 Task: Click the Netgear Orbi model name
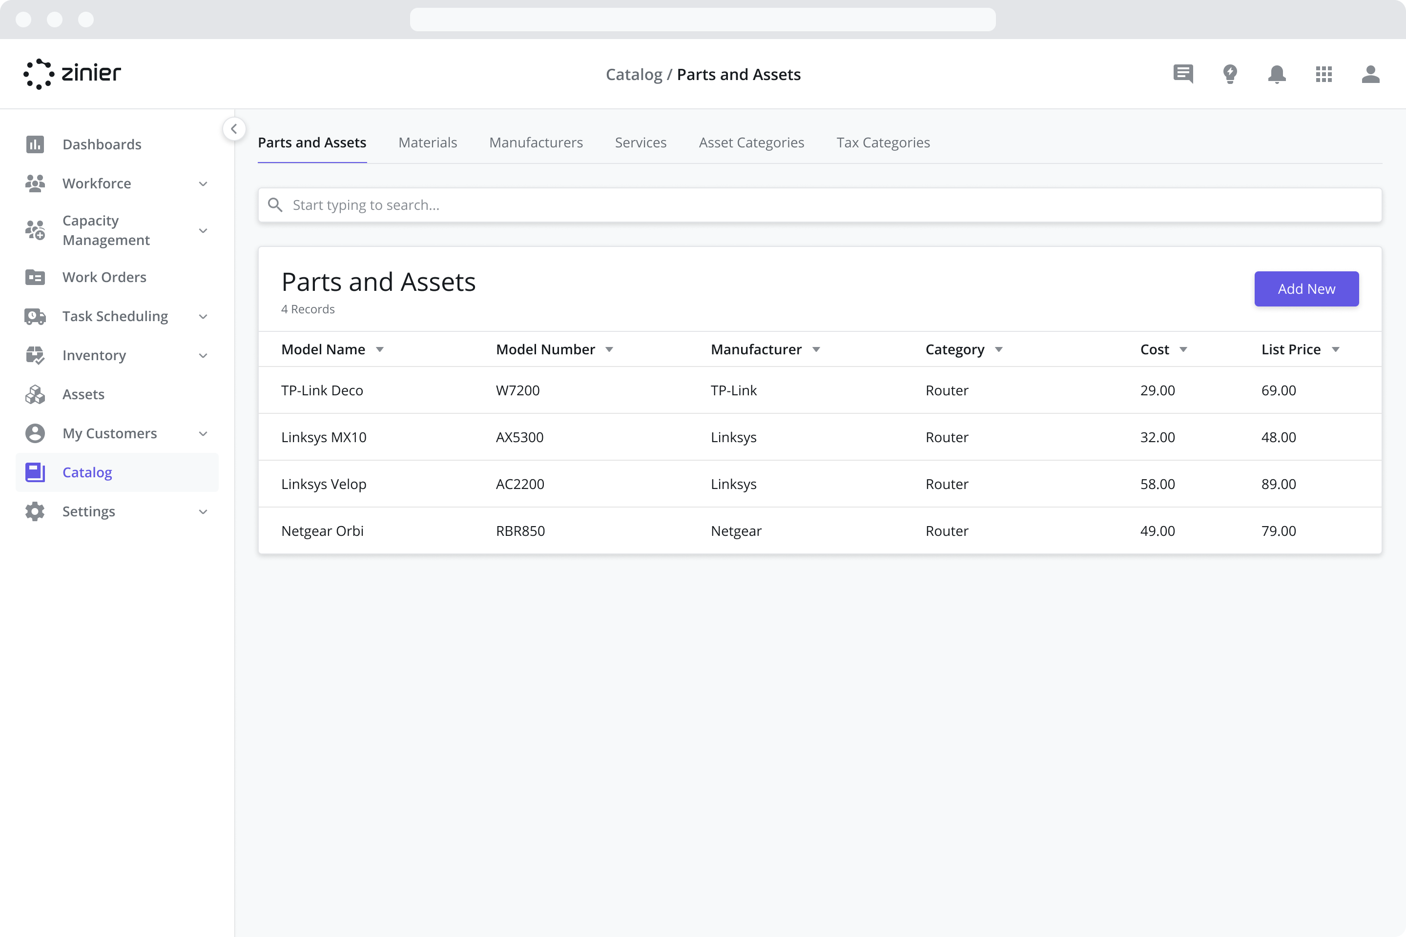(x=323, y=530)
